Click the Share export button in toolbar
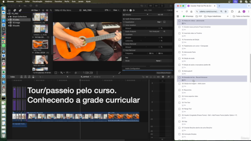Viewport: 251px width, 141px height. click(x=171, y=6)
